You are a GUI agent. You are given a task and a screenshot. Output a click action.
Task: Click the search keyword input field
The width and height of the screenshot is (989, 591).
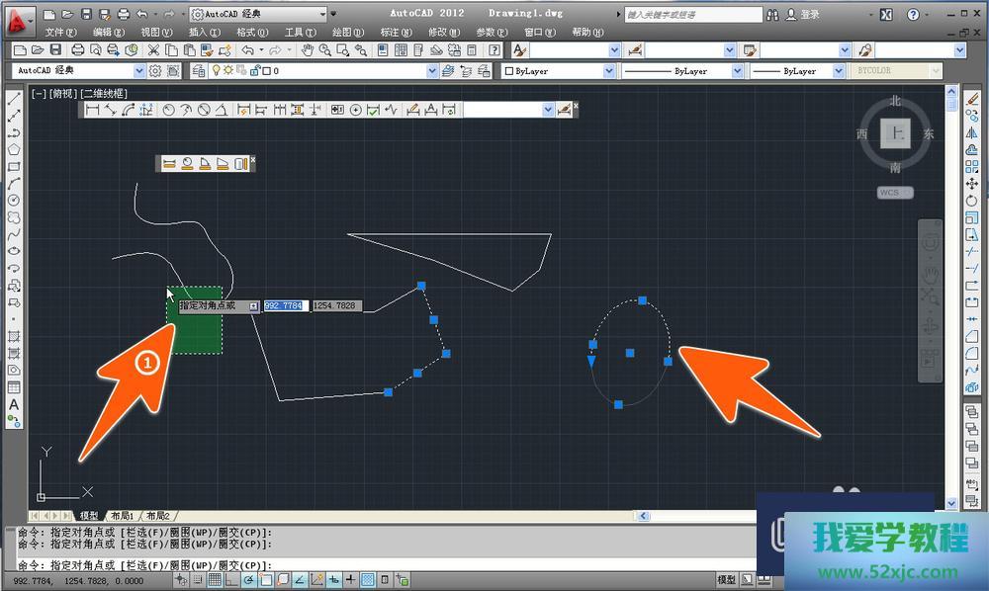(692, 15)
